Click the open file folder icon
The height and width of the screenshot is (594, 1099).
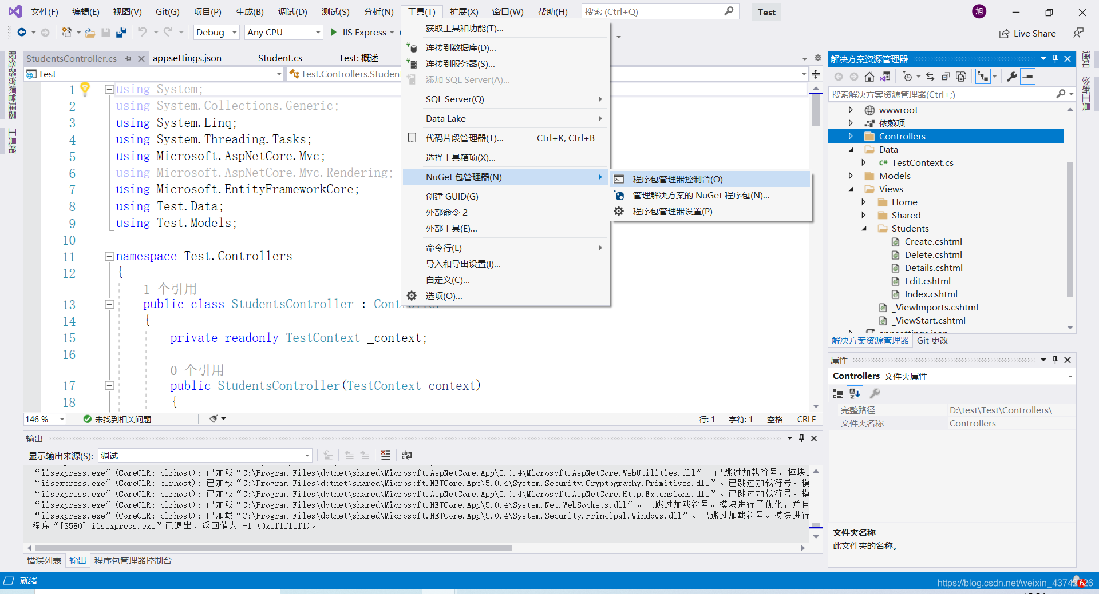click(90, 33)
